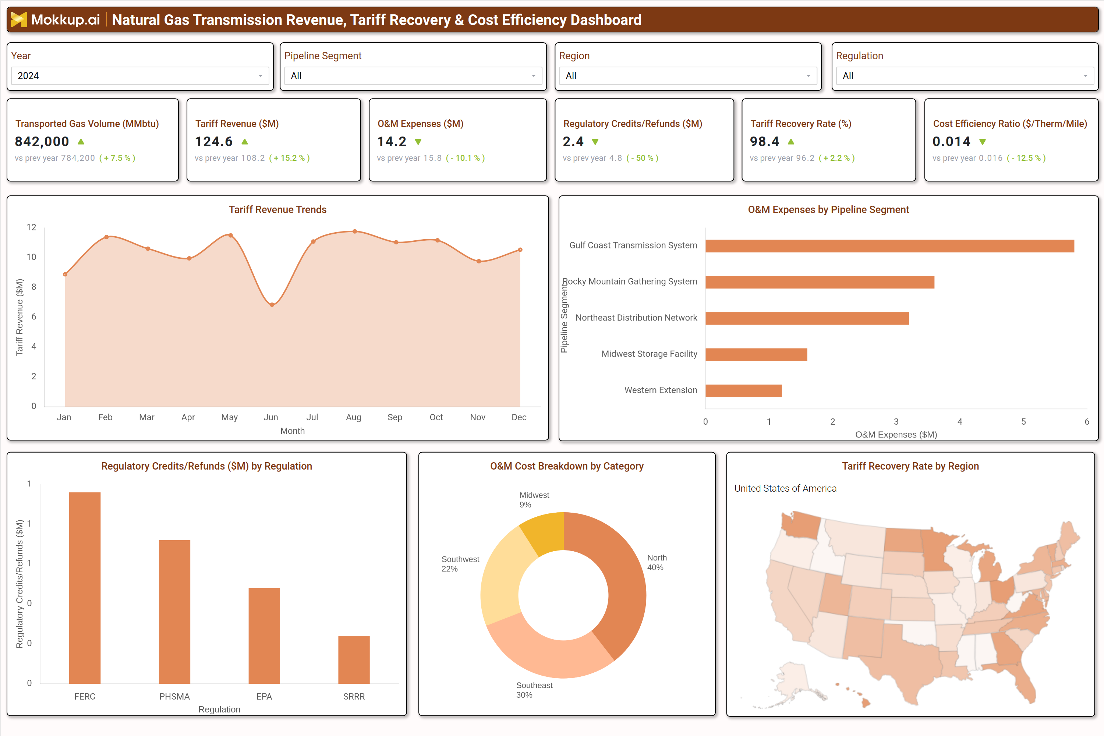Click the up arrow beside Tariff Revenue 124.6

tap(245, 141)
